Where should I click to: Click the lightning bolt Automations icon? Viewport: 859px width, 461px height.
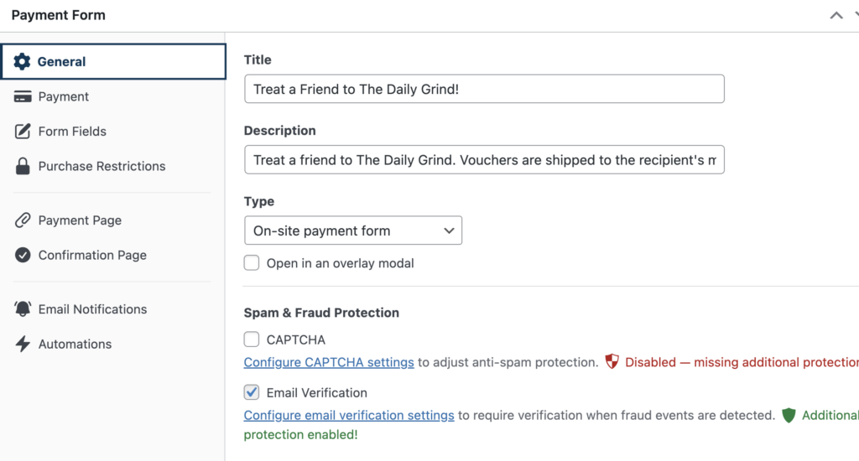tap(23, 344)
